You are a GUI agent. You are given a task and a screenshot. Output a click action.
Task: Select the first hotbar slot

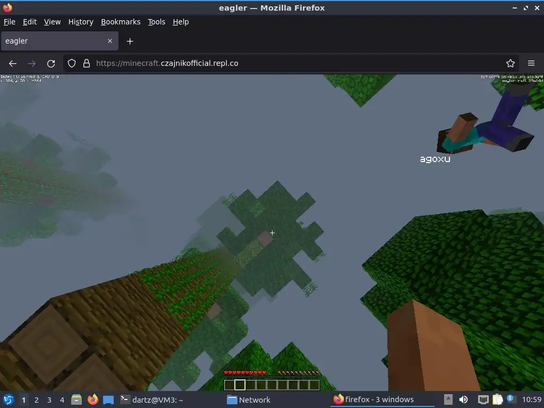click(229, 385)
